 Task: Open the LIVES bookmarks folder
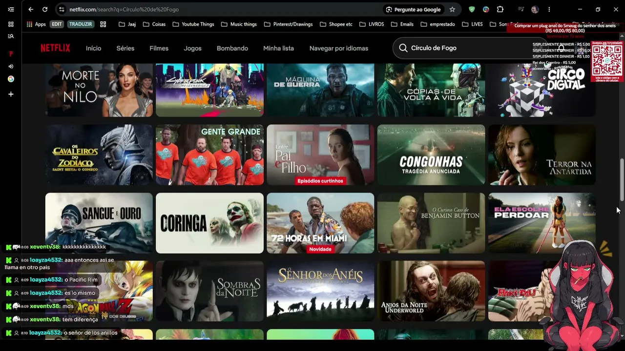[x=472, y=24]
